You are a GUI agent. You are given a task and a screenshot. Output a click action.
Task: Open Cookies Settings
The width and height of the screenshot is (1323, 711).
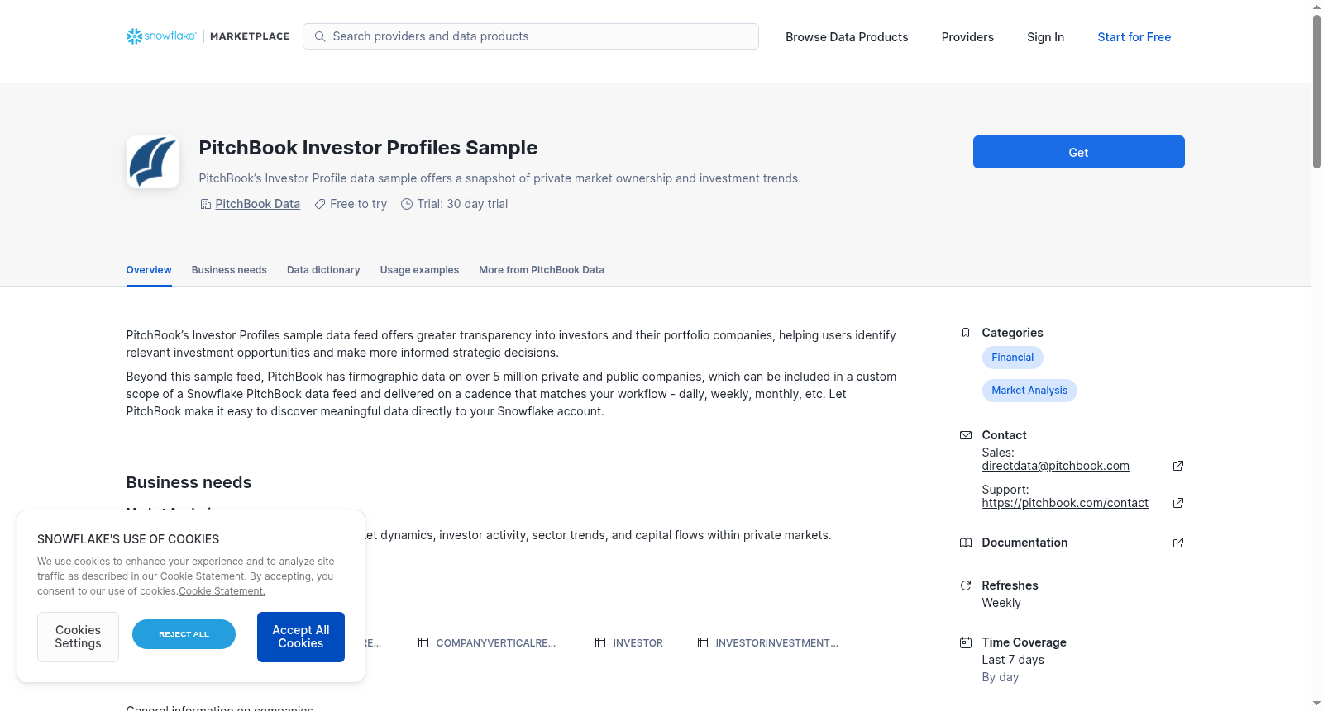click(x=78, y=637)
